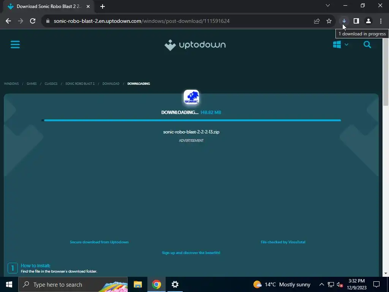The width and height of the screenshot is (389, 292).
Task: Go back to previous page
Action: pos(8,21)
